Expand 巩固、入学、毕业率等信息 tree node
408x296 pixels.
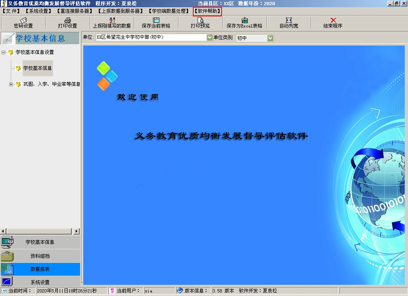11,84
